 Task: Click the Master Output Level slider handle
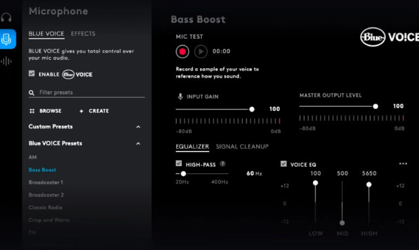375,107
